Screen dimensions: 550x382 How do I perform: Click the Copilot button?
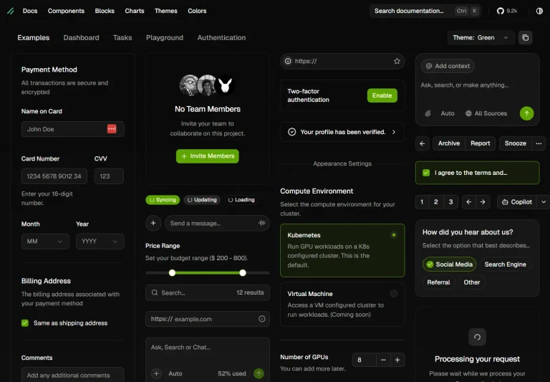(517, 202)
